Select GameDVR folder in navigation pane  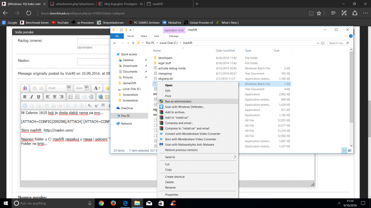coord(129,83)
